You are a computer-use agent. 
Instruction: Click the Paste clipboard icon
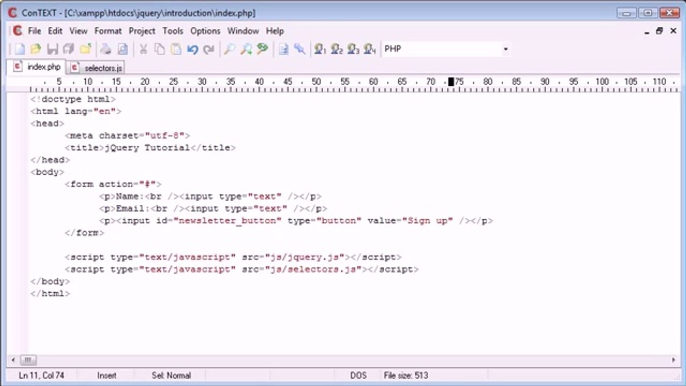tap(176, 49)
